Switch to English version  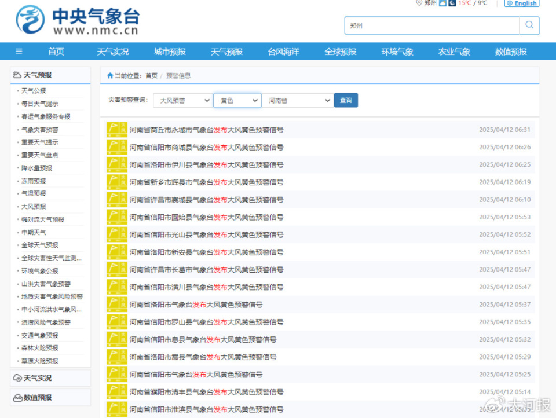click(522, 3)
